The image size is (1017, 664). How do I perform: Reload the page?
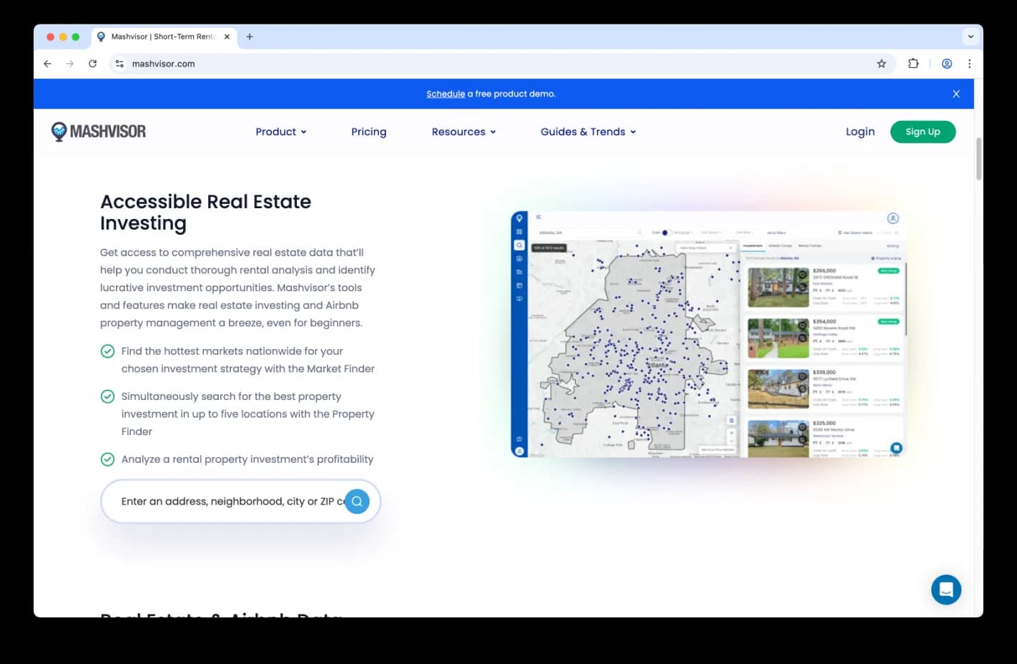click(92, 64)
